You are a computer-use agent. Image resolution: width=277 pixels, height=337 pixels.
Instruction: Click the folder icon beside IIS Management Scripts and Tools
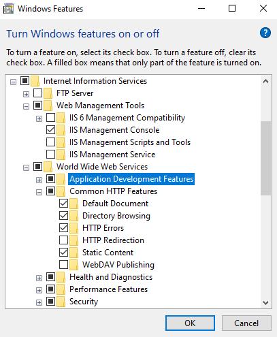[x=61, y=142]
